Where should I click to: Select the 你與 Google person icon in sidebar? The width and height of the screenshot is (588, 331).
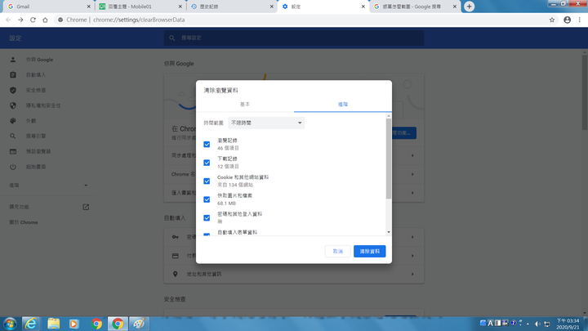[13, 60]
